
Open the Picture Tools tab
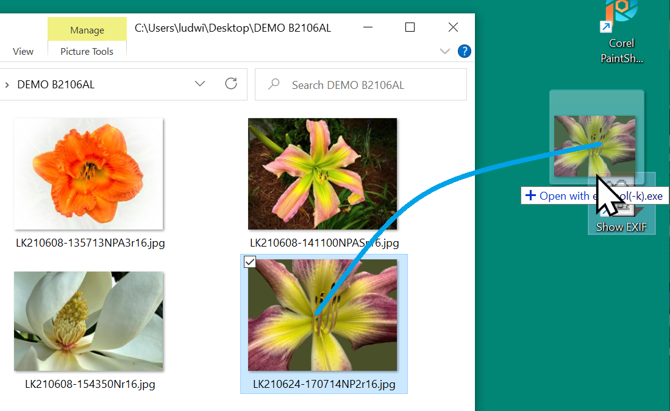tap(87, 52)
